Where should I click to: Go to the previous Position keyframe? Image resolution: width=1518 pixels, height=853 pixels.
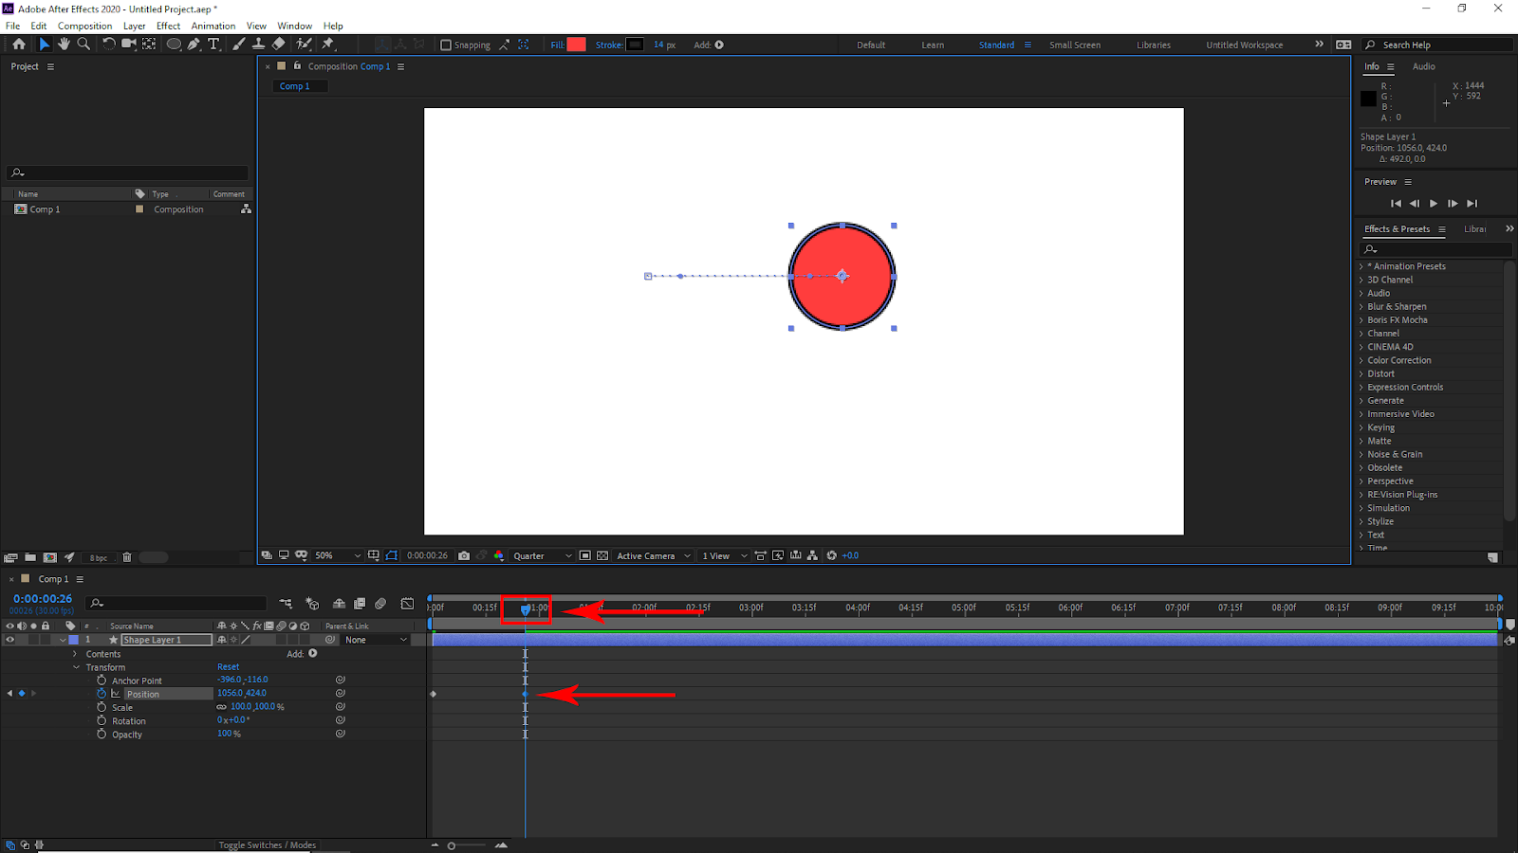click(x=9, y=694)
